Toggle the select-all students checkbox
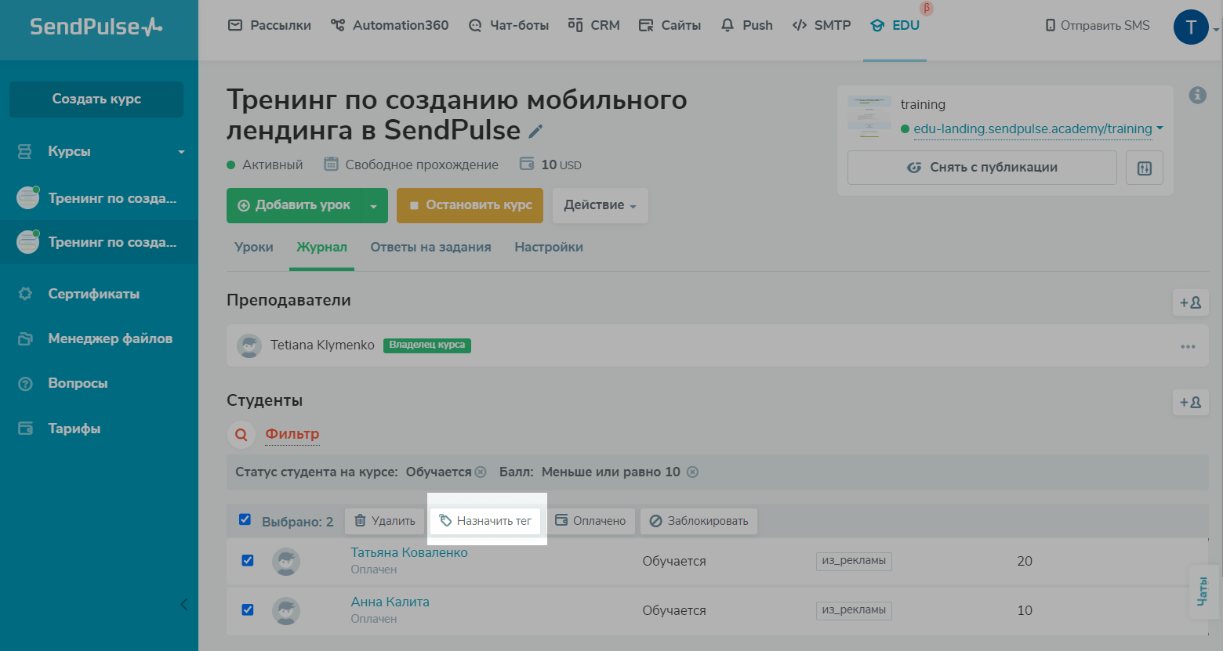Image resolution: width=1223 pixels, height=651 pixels. point(245,519)
